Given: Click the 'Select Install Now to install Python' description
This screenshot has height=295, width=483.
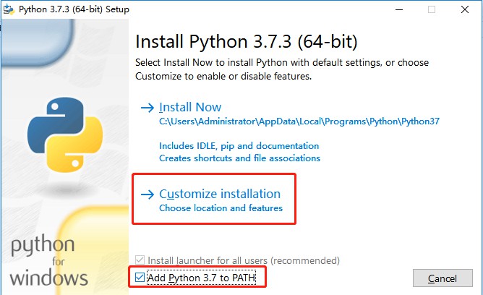Looking at the screenshot, I should pyautogui.click(x=282, y=69).
